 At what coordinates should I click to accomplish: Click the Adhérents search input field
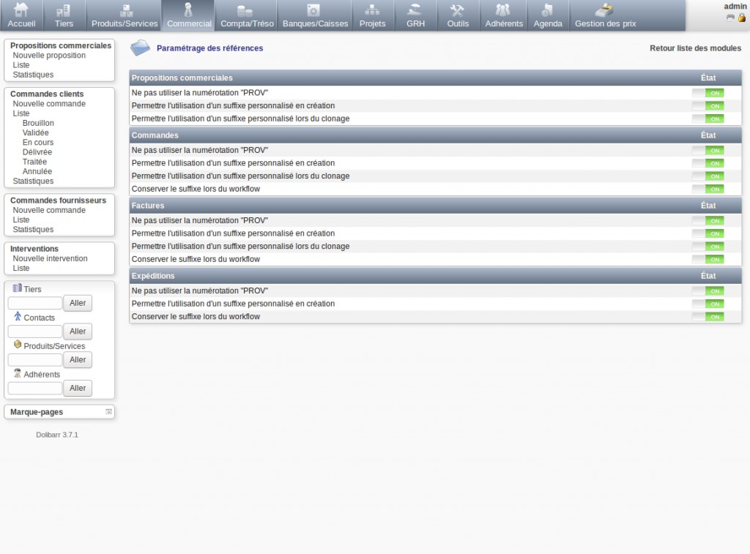tap(35, 388)
